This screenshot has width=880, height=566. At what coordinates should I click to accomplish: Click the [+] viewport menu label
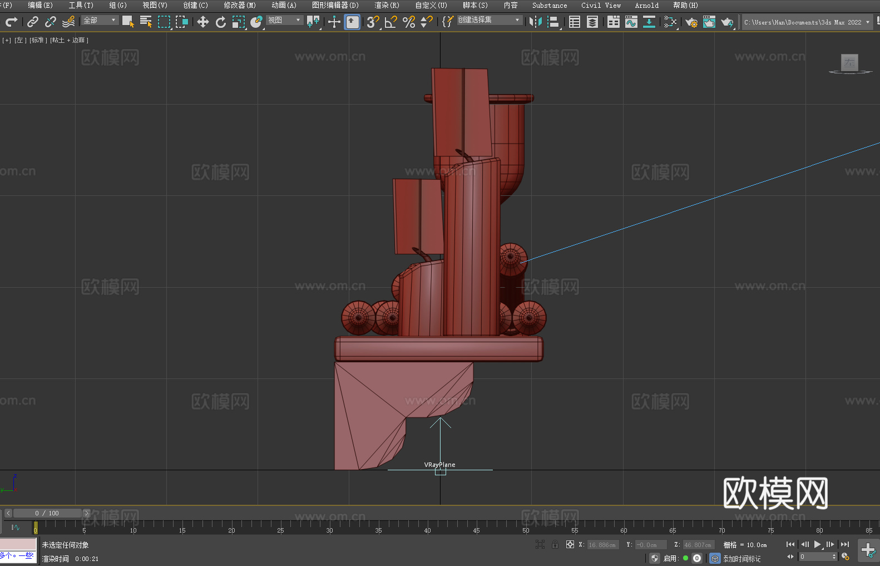[7, 40]
